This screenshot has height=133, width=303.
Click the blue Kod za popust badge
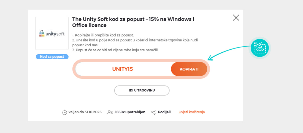pos(52,57)
